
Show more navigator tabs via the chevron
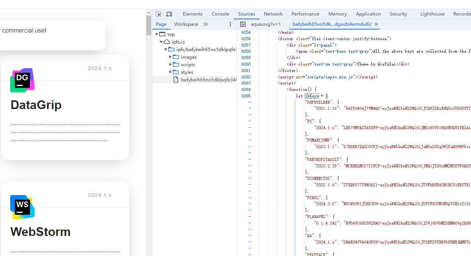[x=206, y=24]
